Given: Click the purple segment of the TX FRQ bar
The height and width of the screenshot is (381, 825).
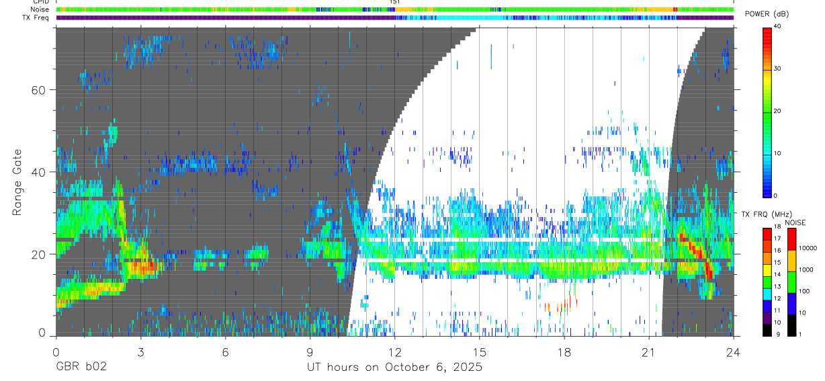Looking at the screenshot, I should point(767,318).
